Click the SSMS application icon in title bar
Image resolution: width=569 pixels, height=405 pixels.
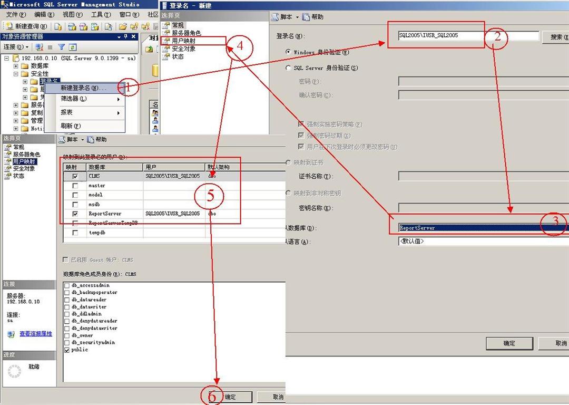(5, 4)
